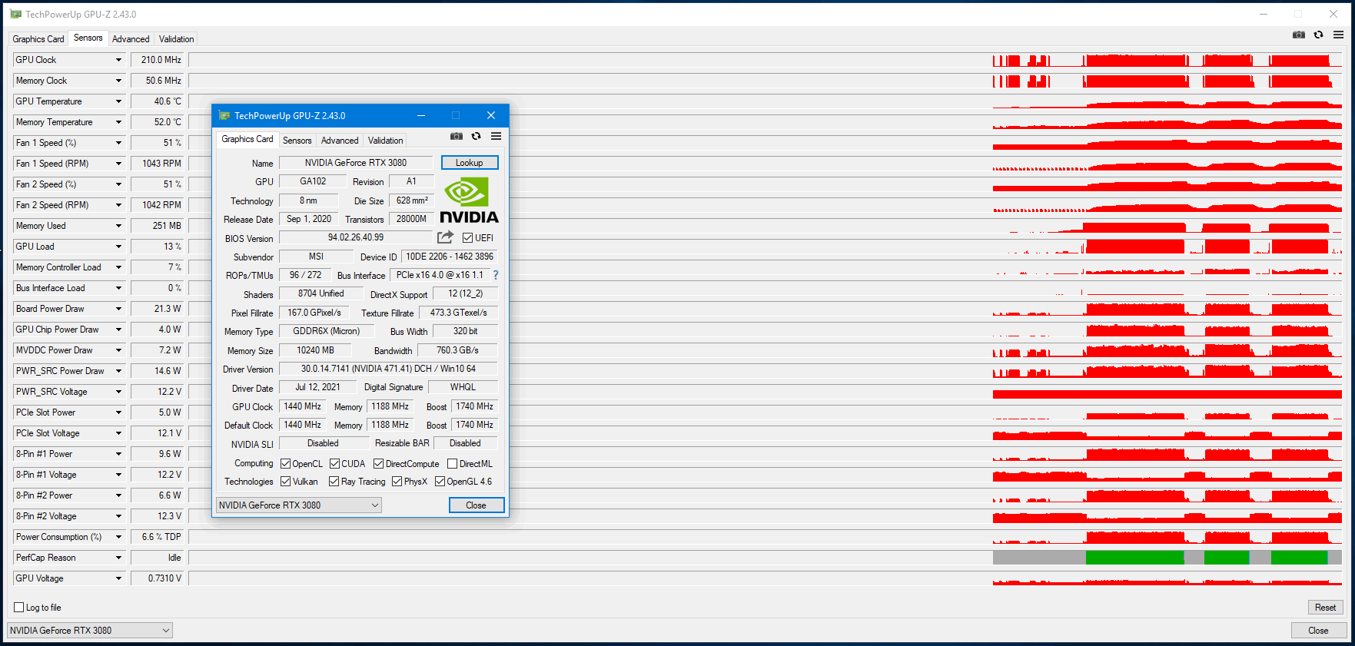The image size is (1355, 646).
Task: Toggle the UEFI checkbox
Action: click(x=467, y=238)
